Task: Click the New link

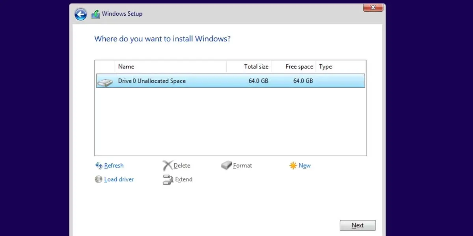Action: click(x=305, y=165)
